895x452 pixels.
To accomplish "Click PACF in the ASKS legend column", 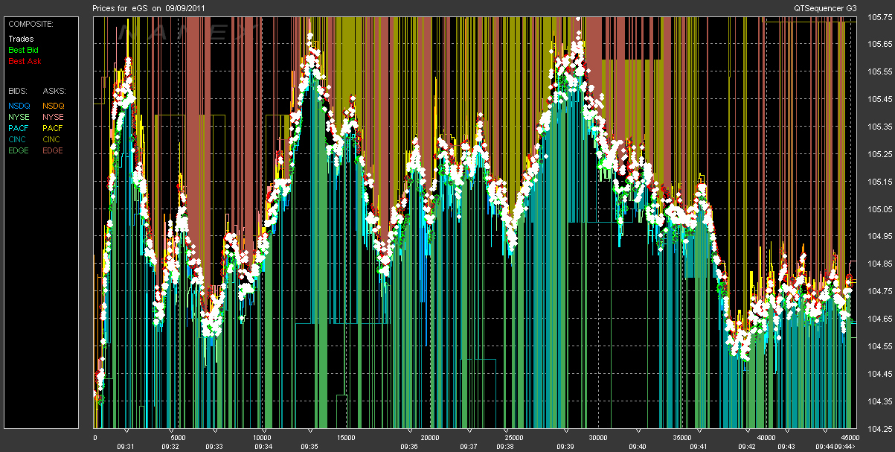I will (x=54, y=128).
